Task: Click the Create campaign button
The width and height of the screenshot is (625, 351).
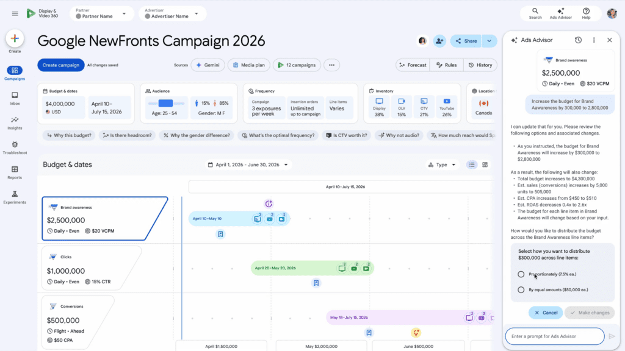Action: (x=62, y=65)
